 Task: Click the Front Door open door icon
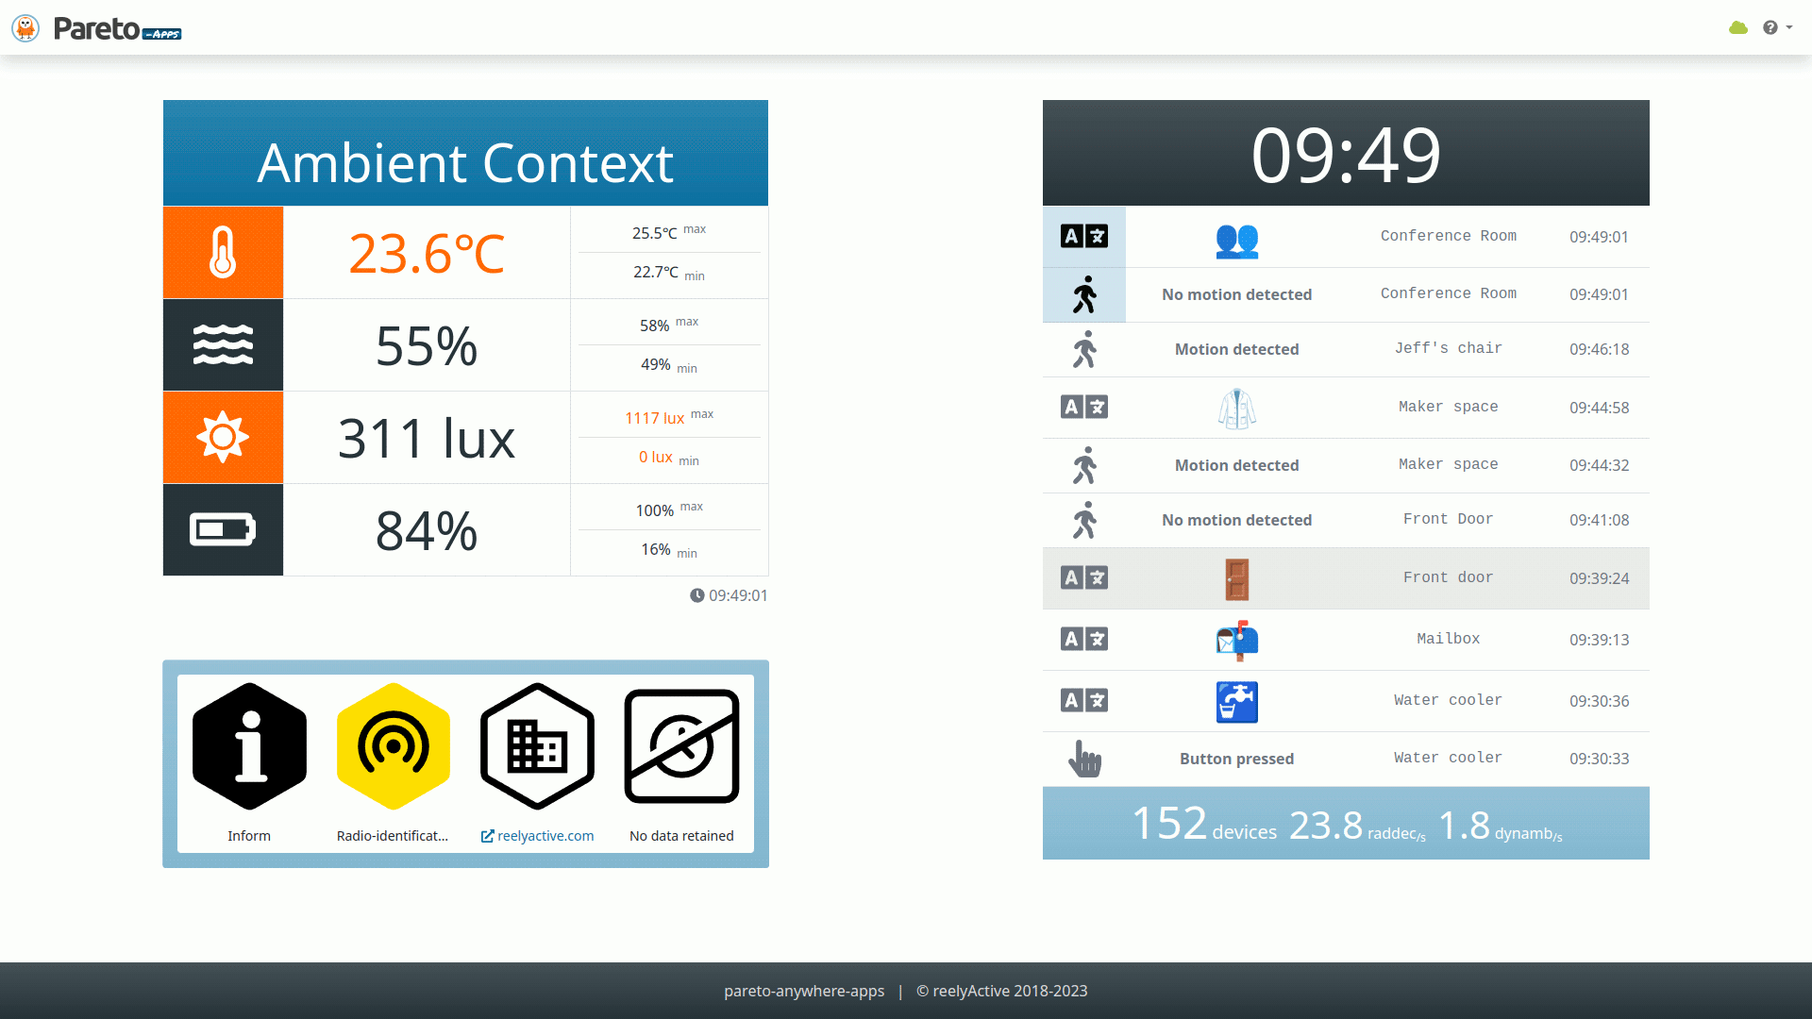[1235, 577]
